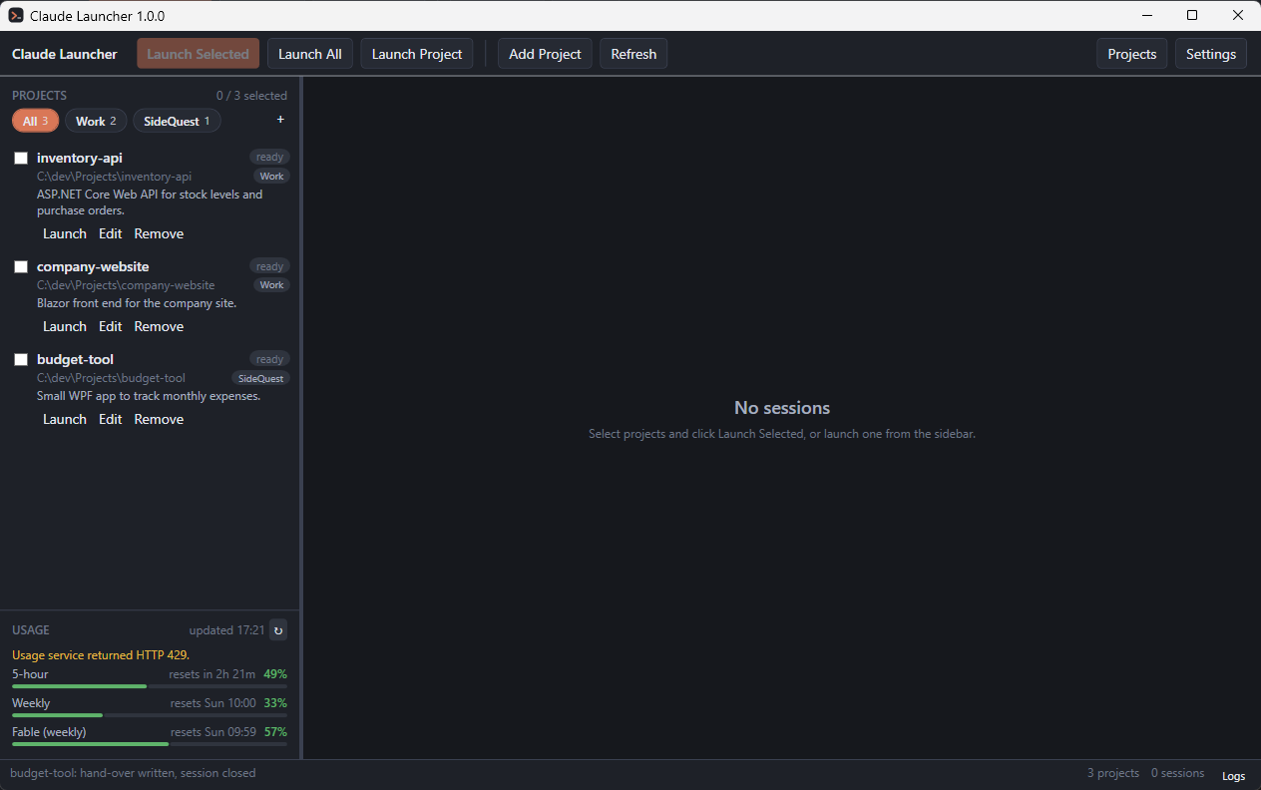Refresh usage stats with the circular arrow icon
Screen dimensions: 1261x790
[278, 629]
